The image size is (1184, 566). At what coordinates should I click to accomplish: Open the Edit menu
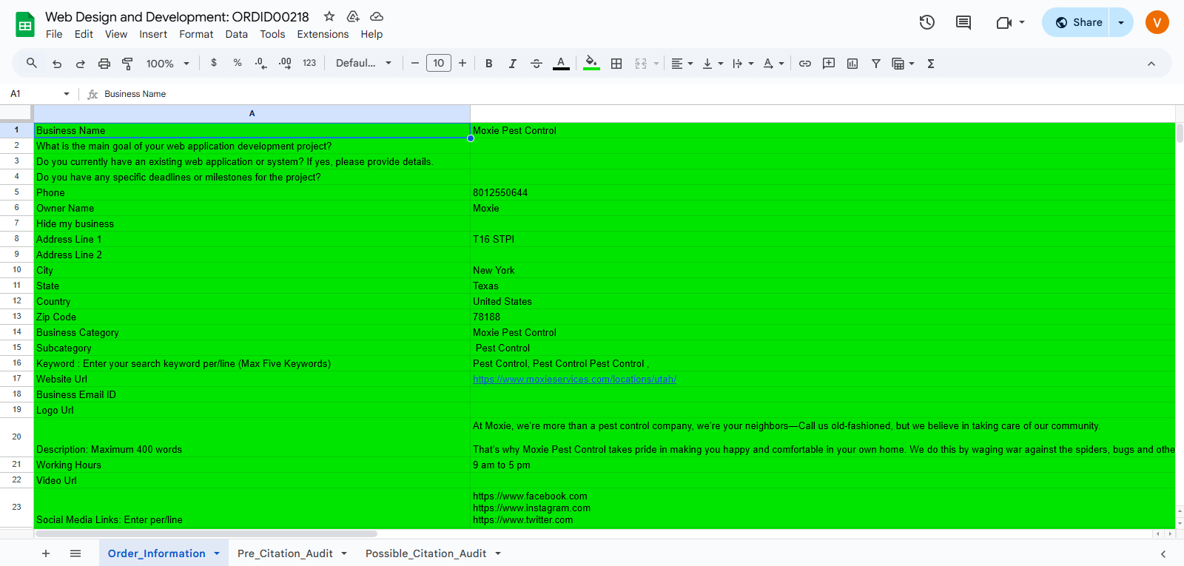pyautogui.click(x=84, y=34)
